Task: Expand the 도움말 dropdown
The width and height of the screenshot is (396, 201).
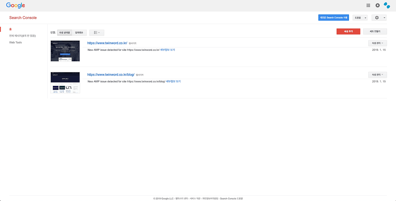Action: tap(360, 18)
